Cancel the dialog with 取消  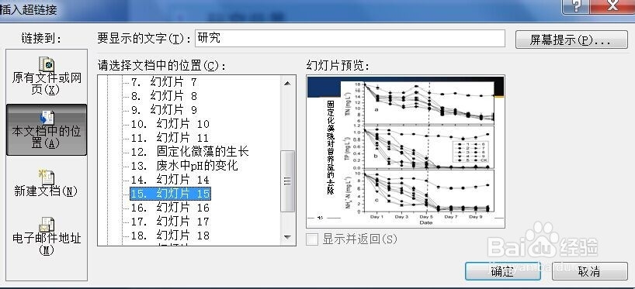589,271
